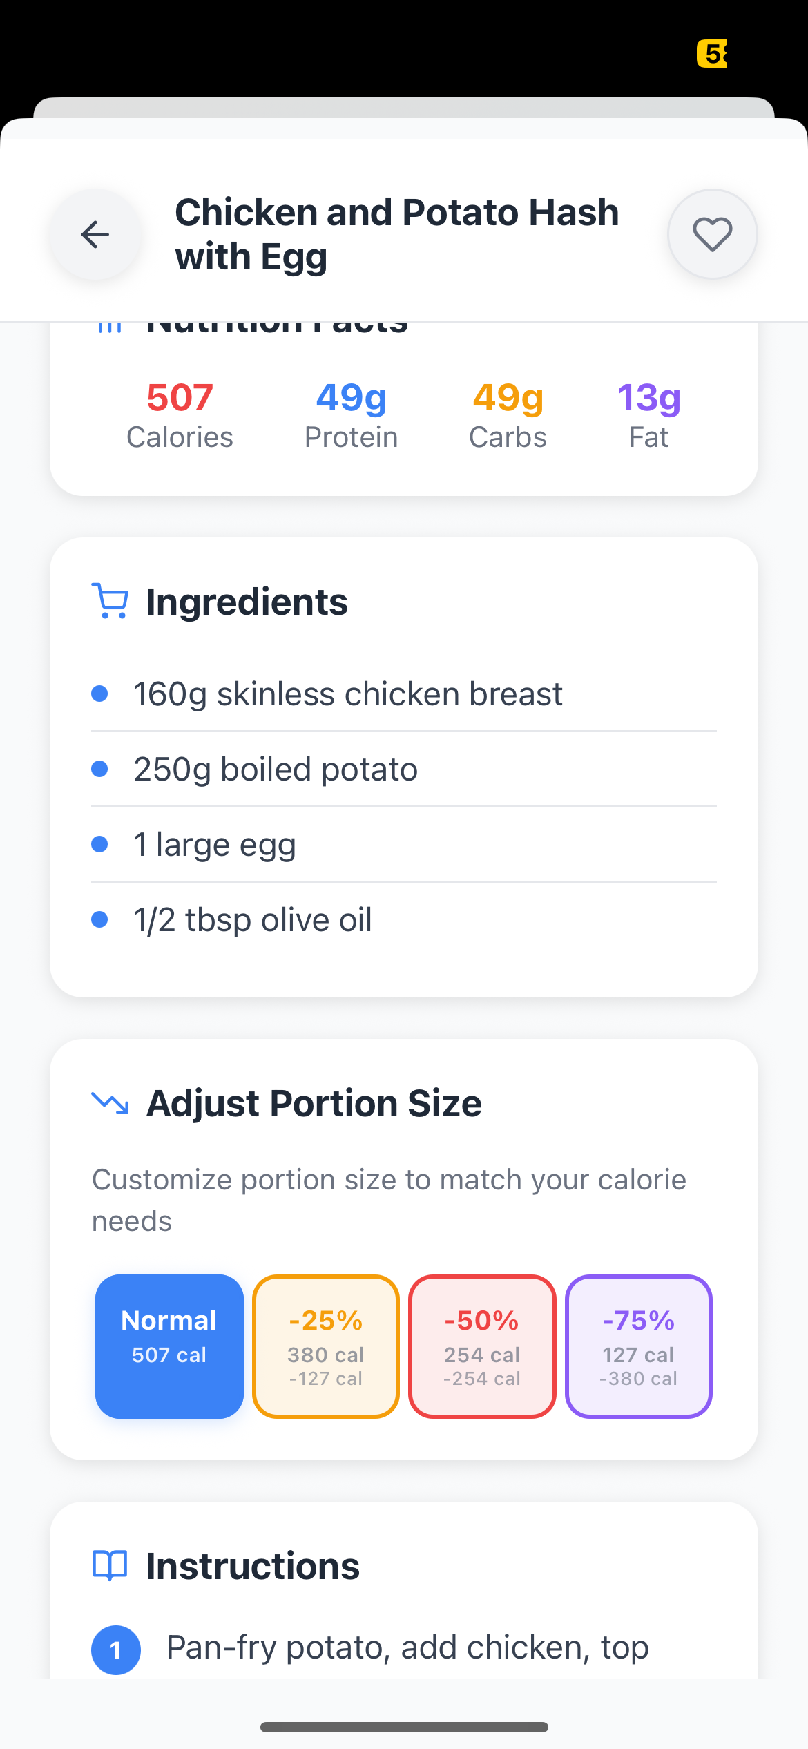This screenshot has width=808, height=1749.
Task: Select the -50% portion size
Action: tap(482, 1346)
